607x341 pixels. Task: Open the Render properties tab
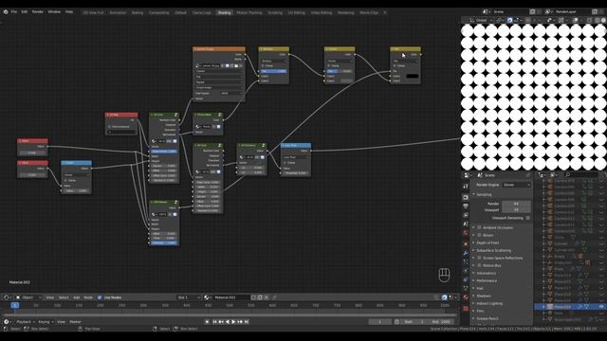(x=466, y=197)
